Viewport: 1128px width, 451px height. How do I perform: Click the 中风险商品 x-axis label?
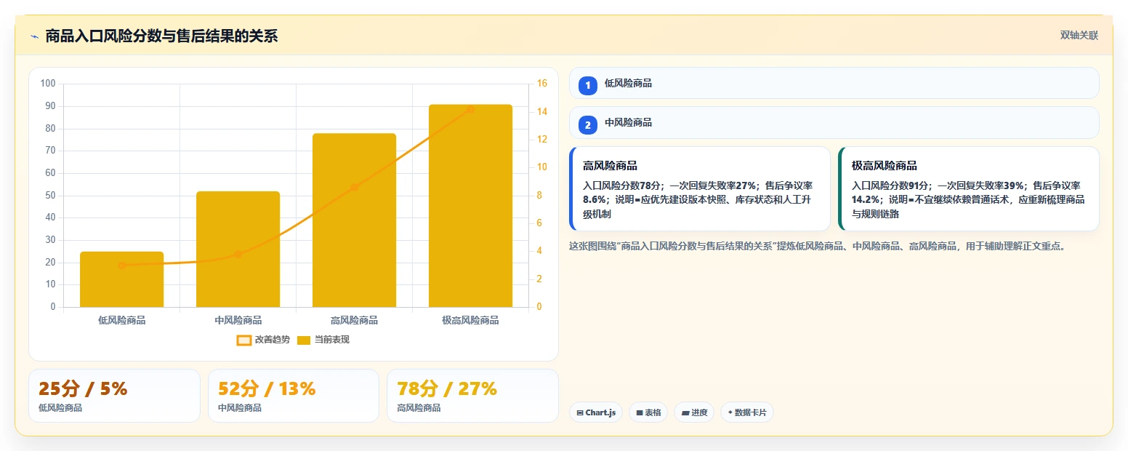click(x=238, y=321)
